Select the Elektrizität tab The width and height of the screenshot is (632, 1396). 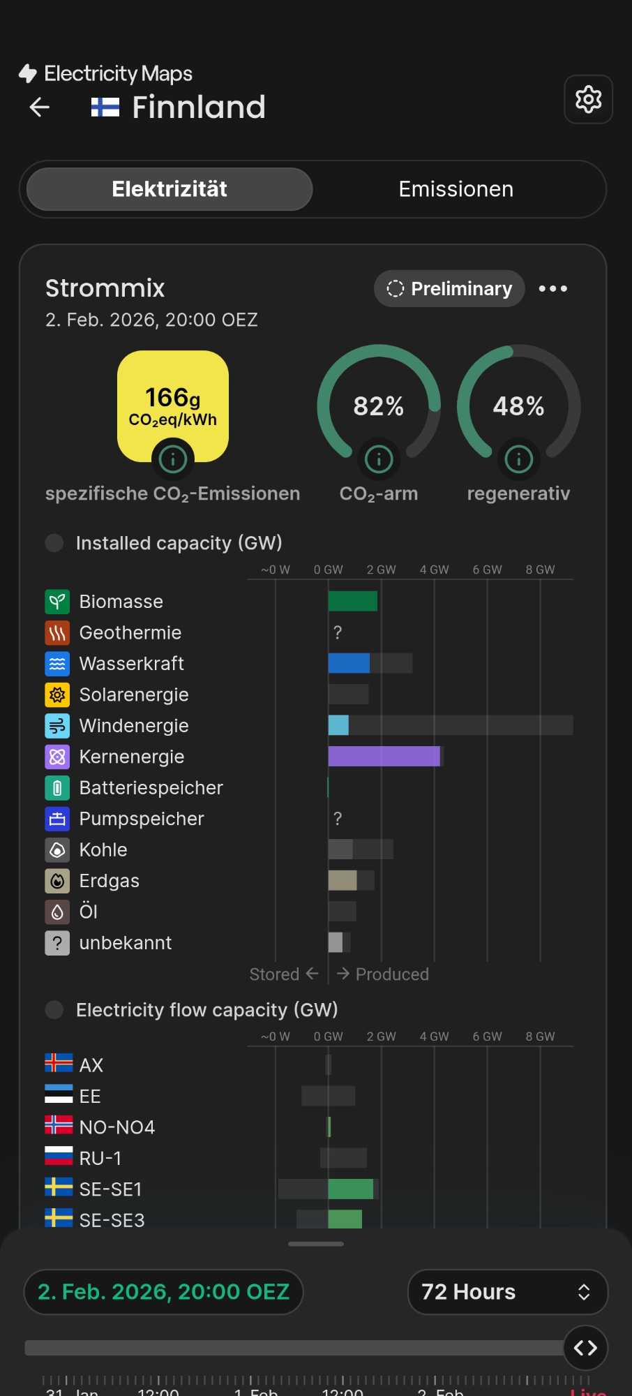170,189
